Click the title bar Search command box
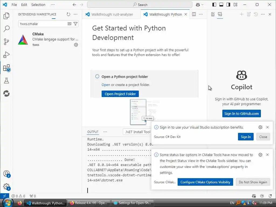The image size is (276, 207). pos(140,5)
